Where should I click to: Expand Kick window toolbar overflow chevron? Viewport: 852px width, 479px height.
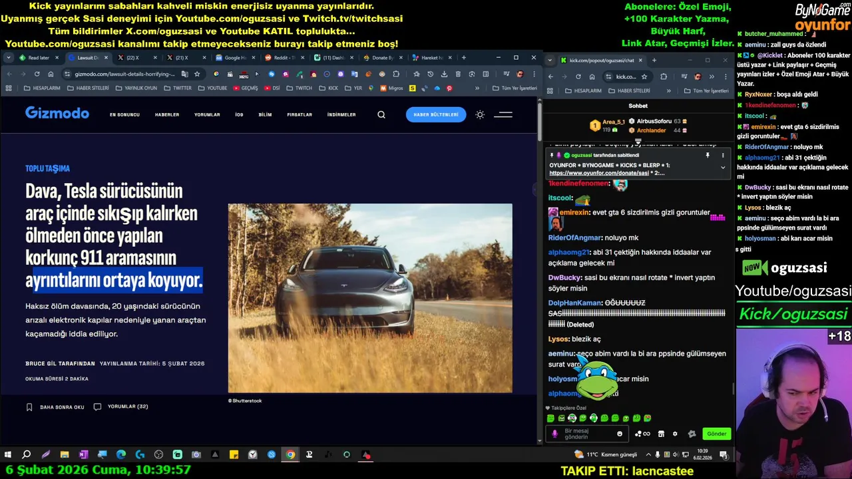(x=712, y=77)
